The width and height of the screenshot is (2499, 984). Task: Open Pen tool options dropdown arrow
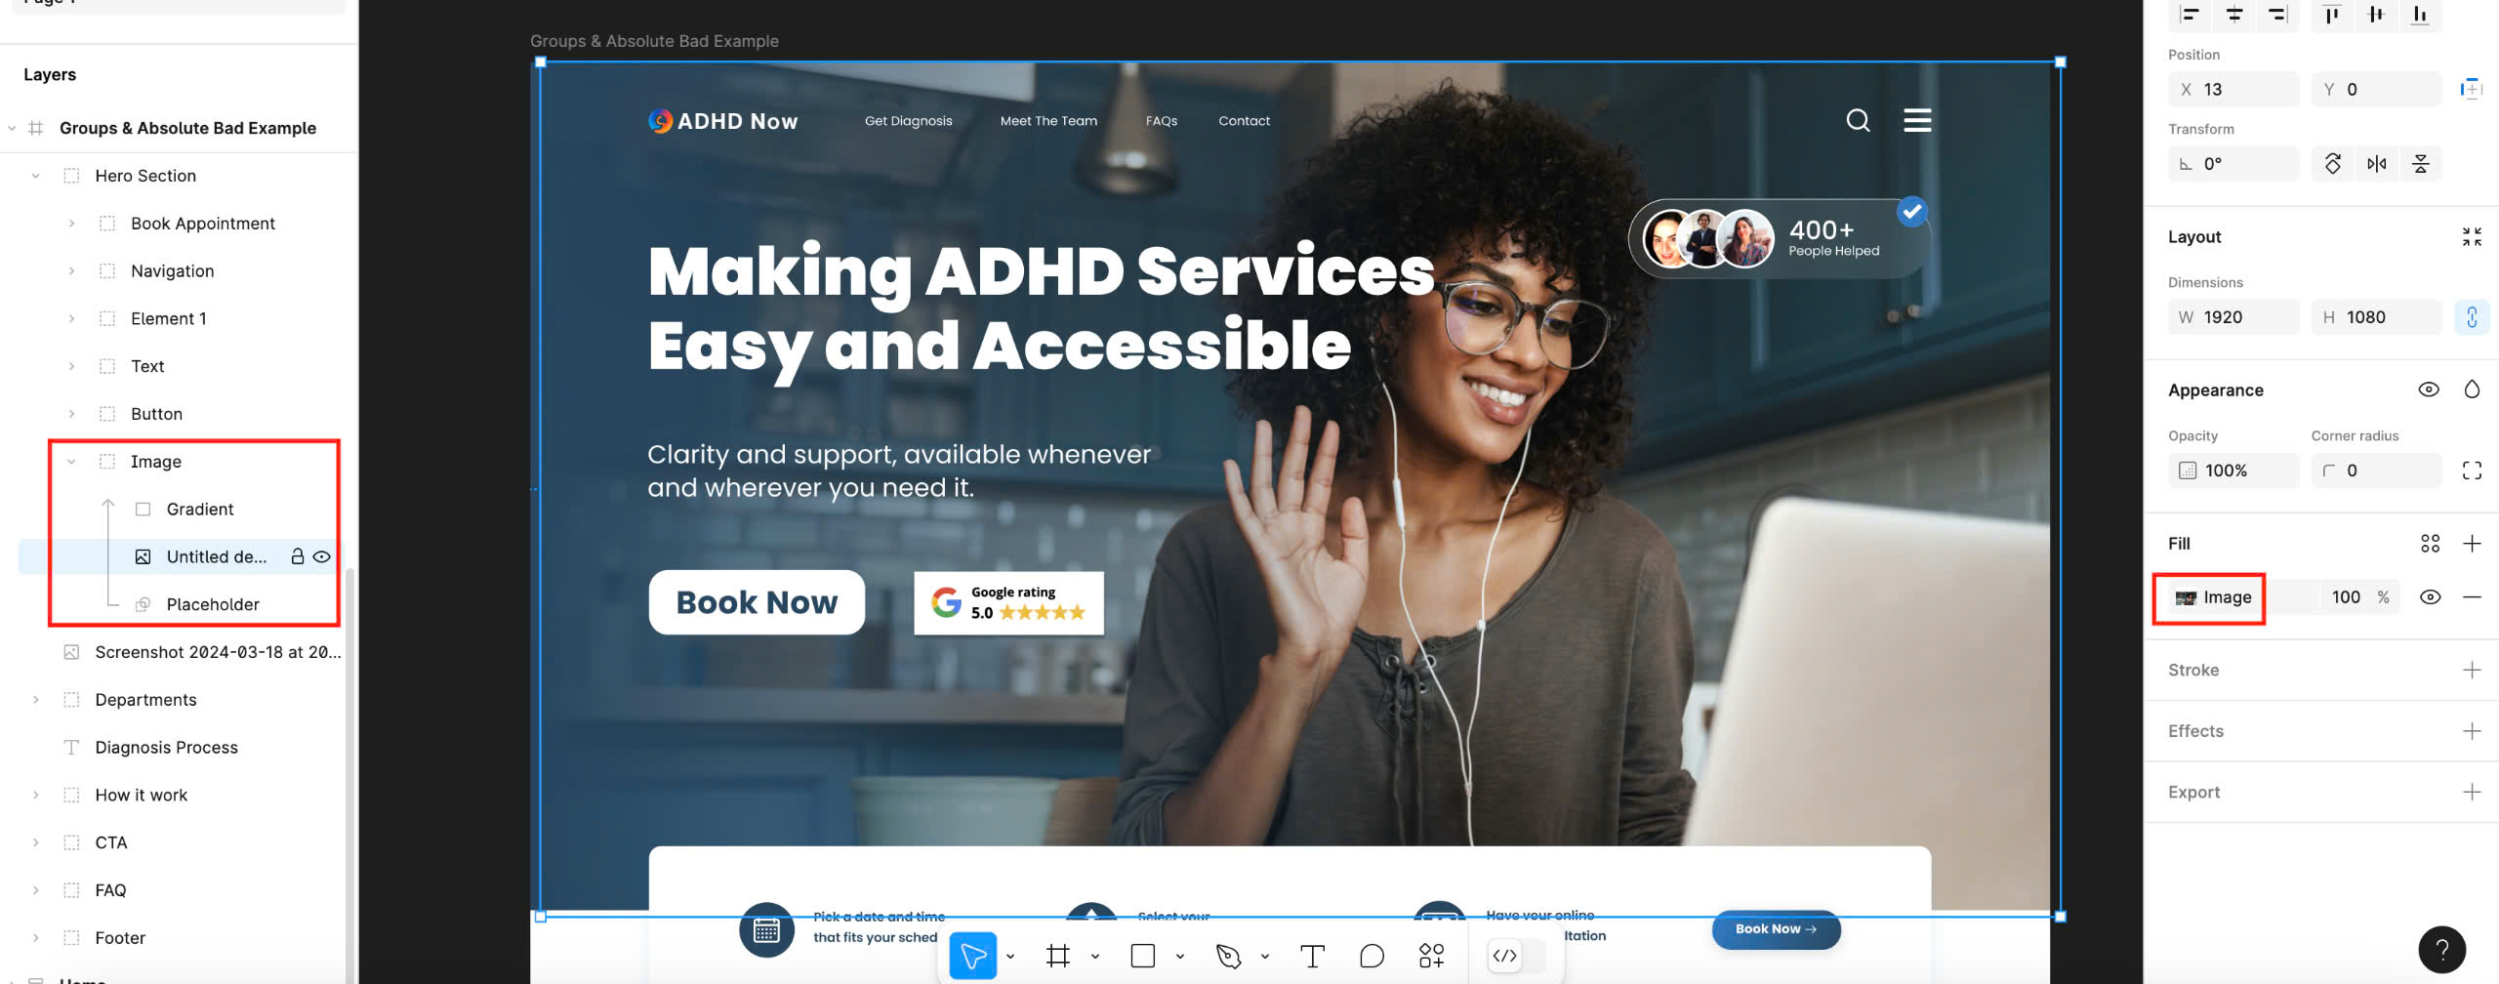(1265, 957)
